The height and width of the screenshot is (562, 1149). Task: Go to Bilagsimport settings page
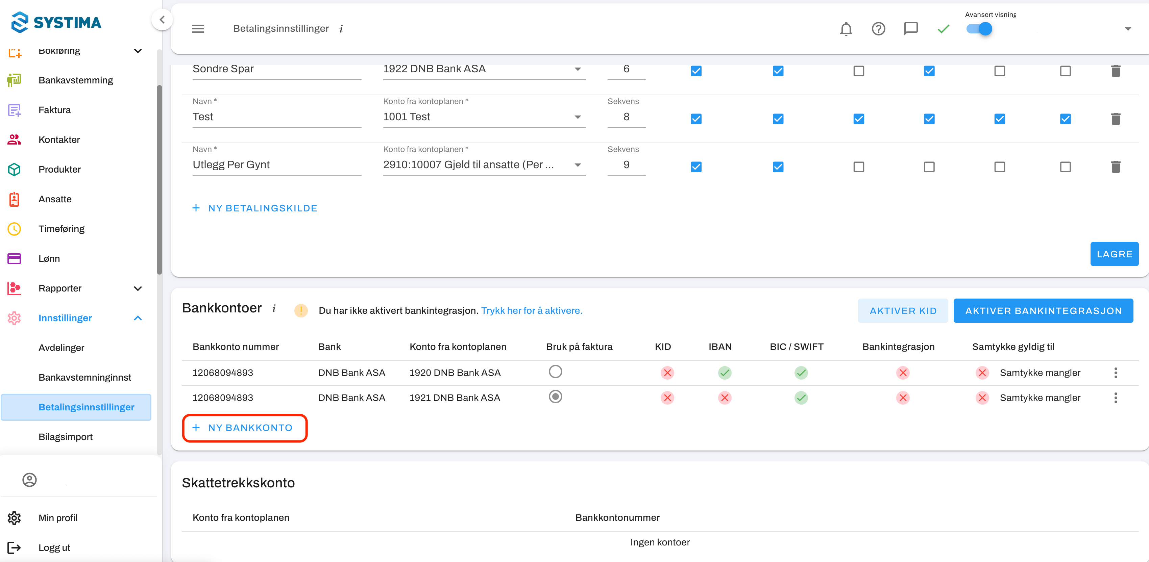66,437
